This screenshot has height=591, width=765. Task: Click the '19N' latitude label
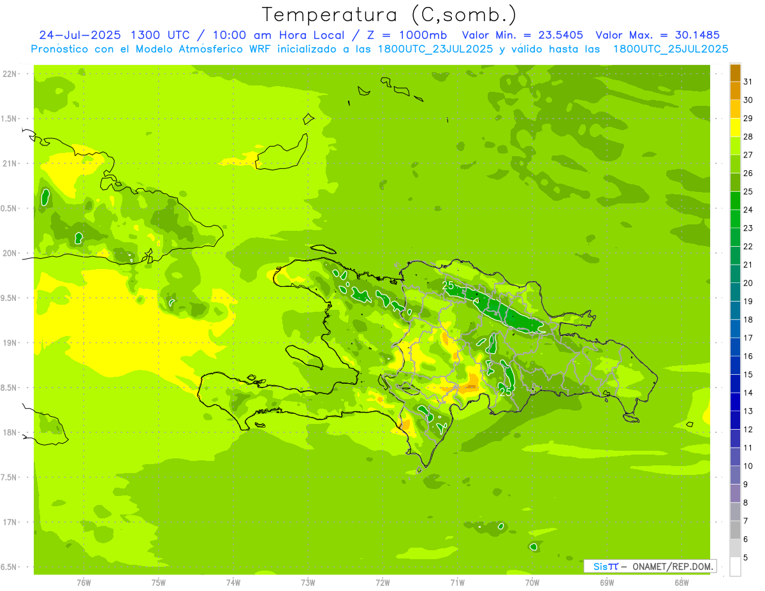pyautogui.click(x=10, y=342)
